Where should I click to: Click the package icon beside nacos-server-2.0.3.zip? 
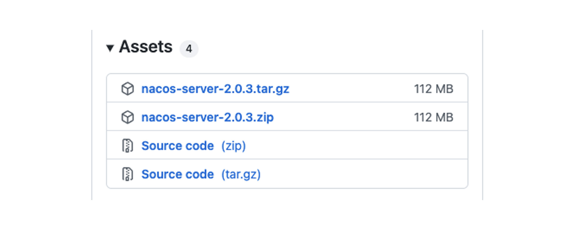(128, 117)
